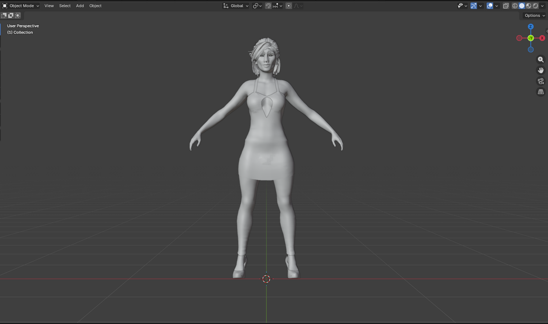Viewport: 548px width, 324px height.
Task: Toggle X-ray view button
Action: coord(506,6)
